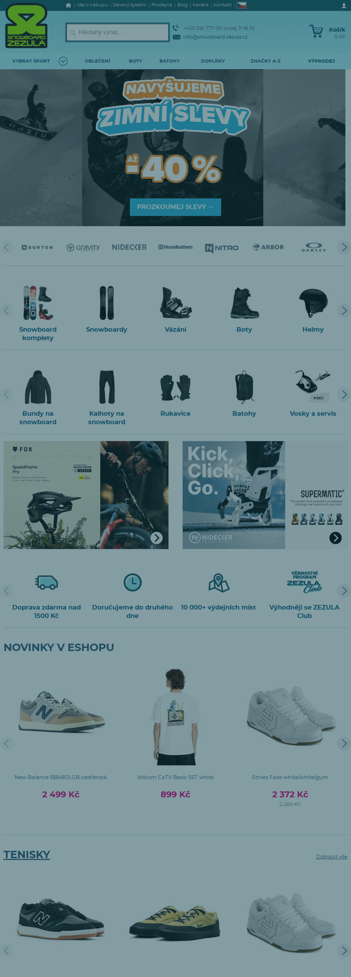The width and height of the screenshot is (351, 977).
Task: Open the Oblečení menu item
Action: point(97,61)
